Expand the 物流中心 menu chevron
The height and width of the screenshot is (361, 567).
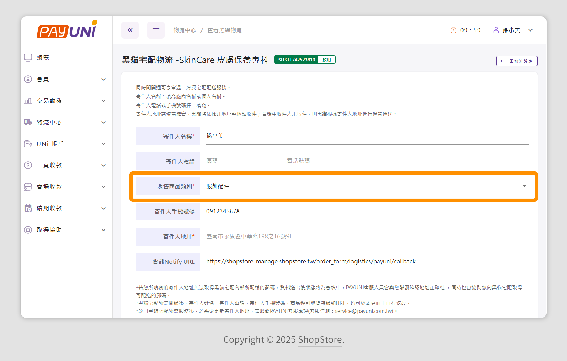[103, 122]
